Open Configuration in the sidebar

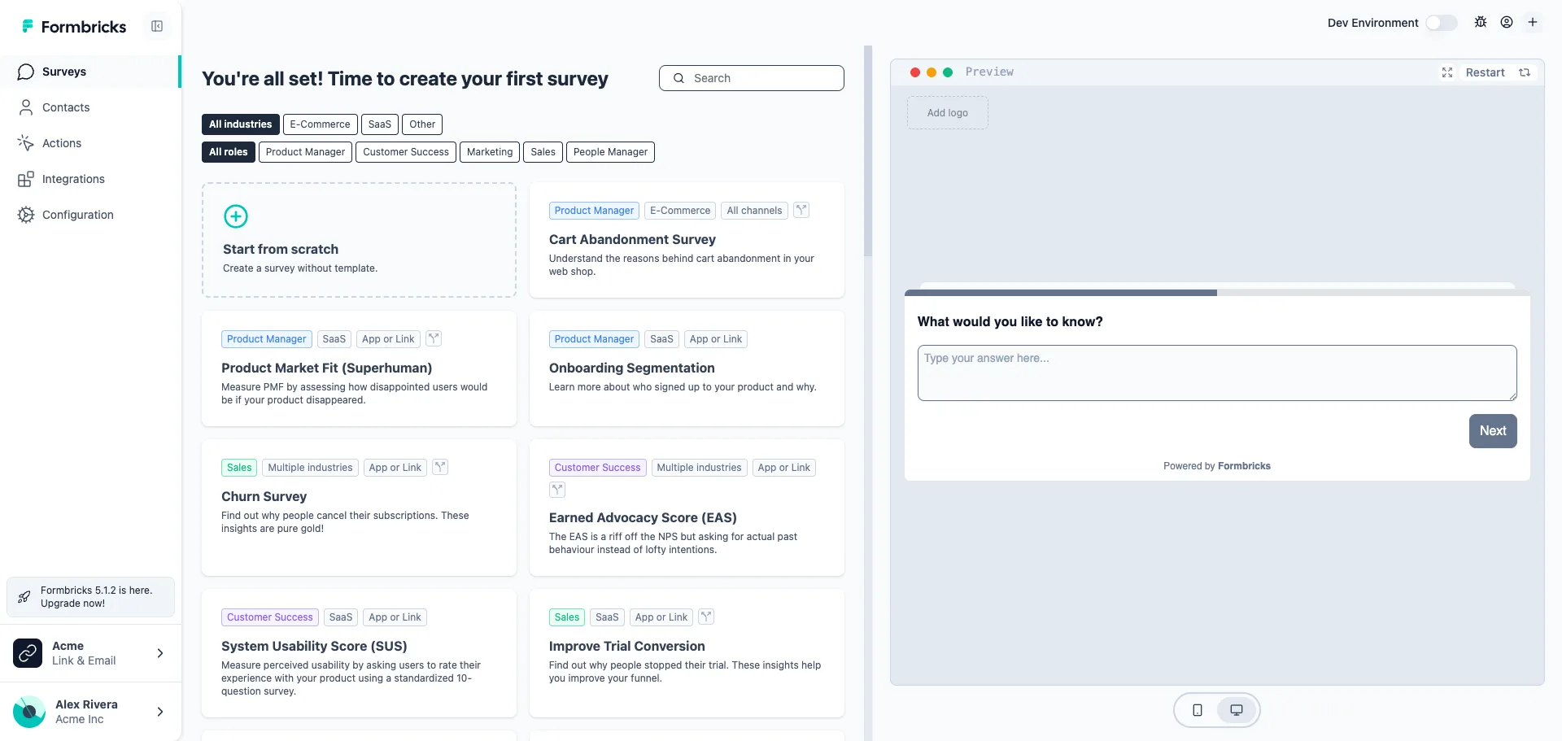[89, 215]
